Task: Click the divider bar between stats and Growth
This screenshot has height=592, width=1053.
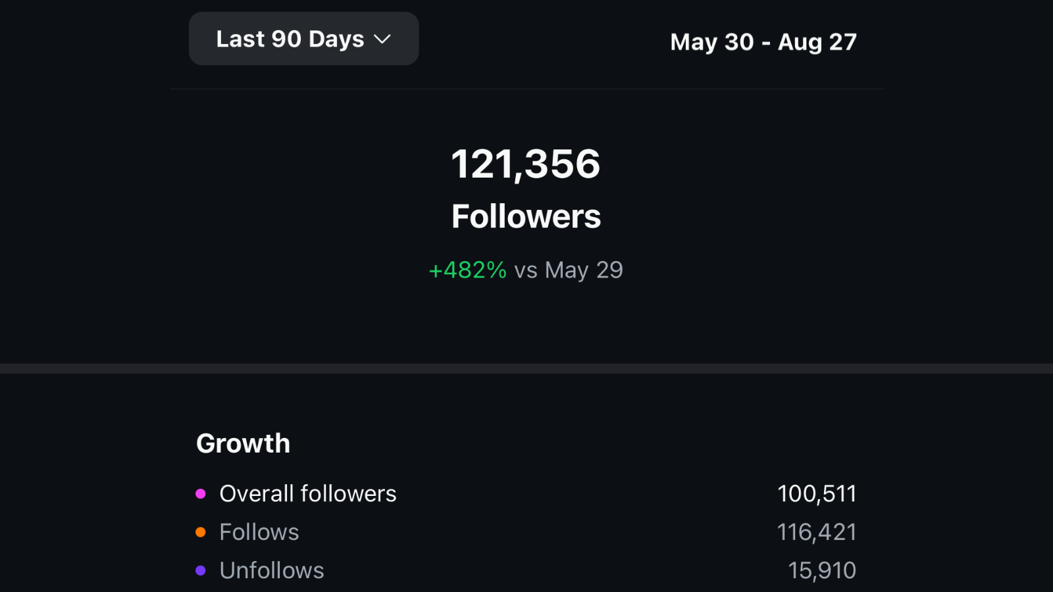Action: tap(526, 369)
